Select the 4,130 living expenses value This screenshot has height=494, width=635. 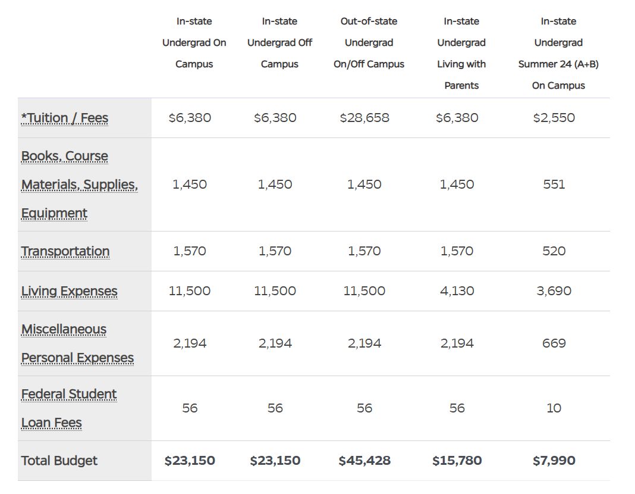pyautogui.click(x=457, y=291)
